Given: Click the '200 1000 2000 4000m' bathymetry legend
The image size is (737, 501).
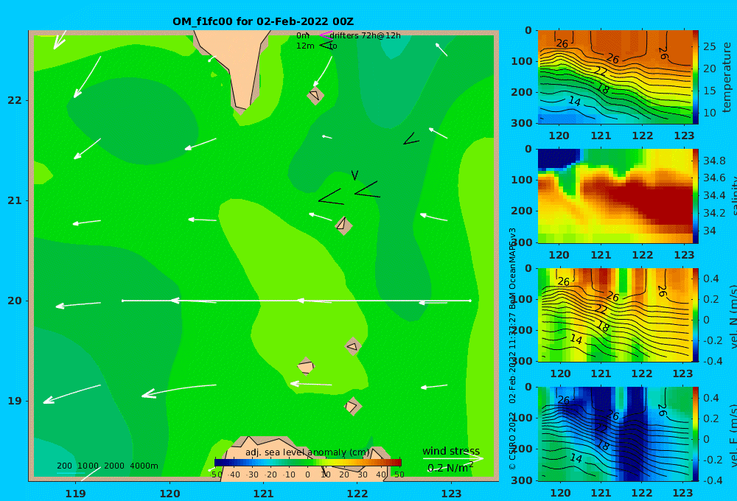Looking at the screenshot, I should (x=108, y=466).
